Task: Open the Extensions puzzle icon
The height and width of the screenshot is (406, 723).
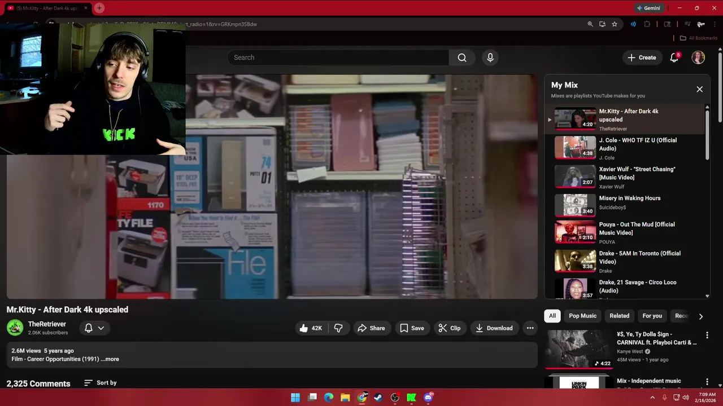Action: pyautogui.click(x=647, y=24)
